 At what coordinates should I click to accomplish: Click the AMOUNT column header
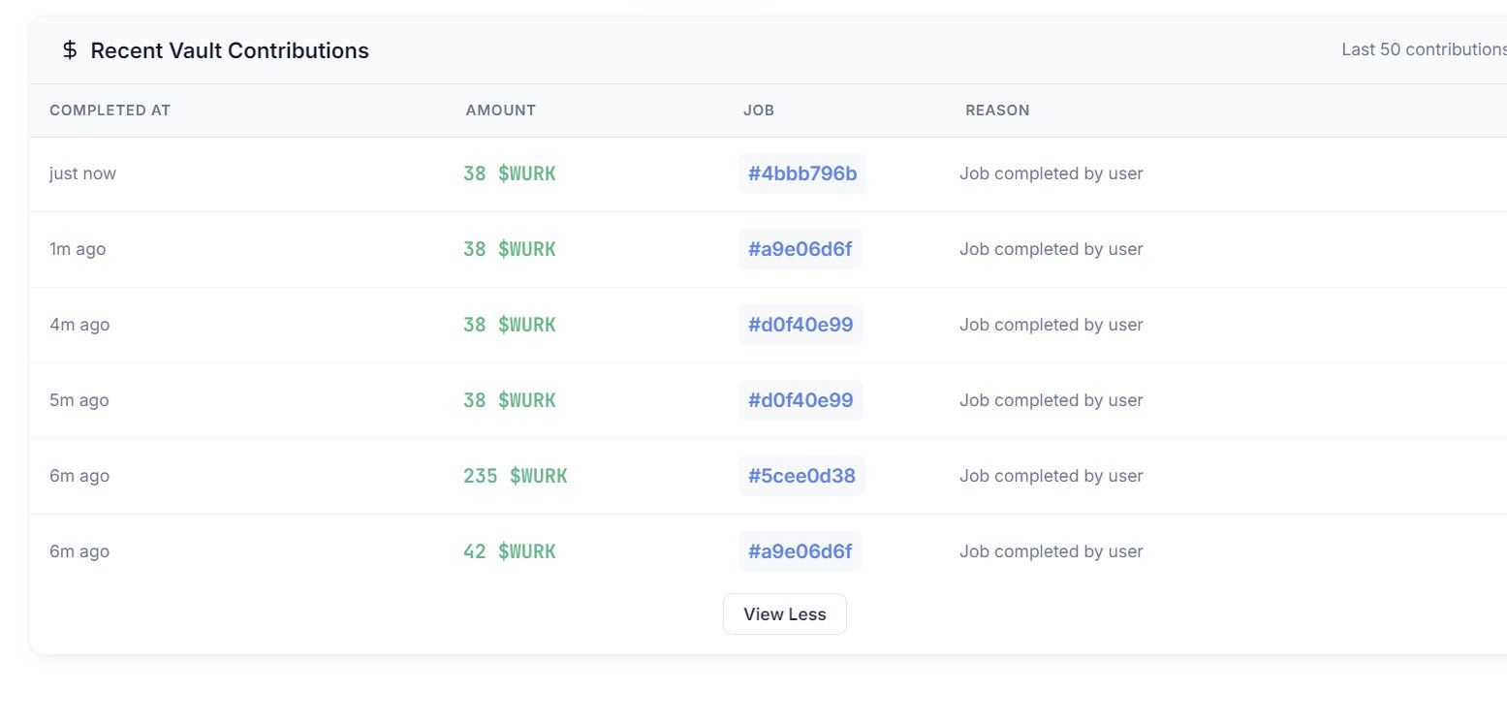tap(501, 110)
